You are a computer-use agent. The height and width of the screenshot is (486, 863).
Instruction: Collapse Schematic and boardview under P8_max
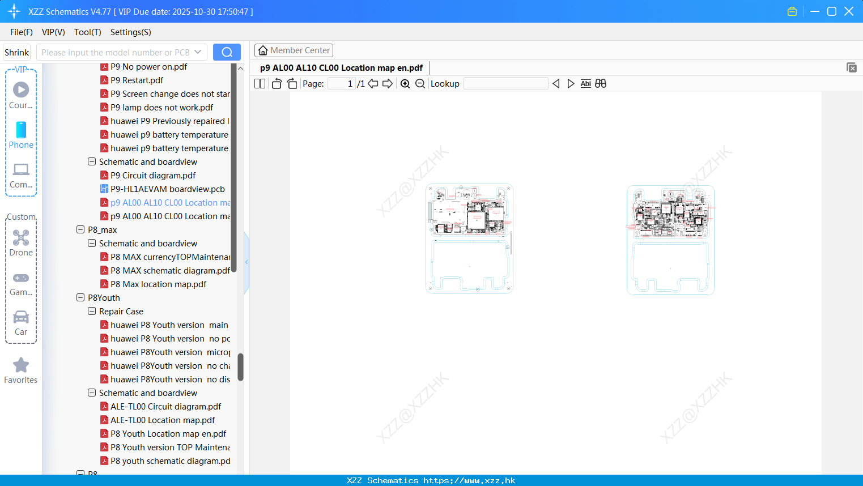(x=92, y=244)
